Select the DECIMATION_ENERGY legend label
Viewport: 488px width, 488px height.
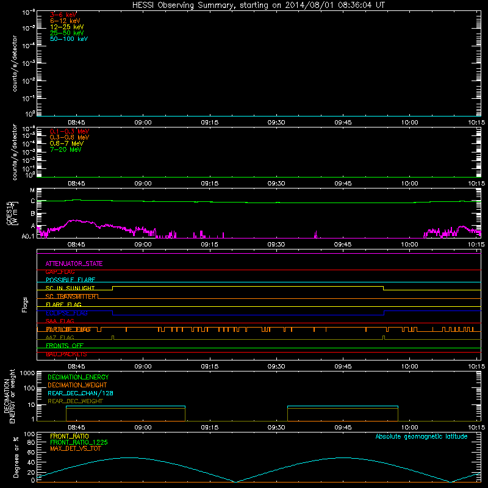pyautogui.click(x=78, y=377)
